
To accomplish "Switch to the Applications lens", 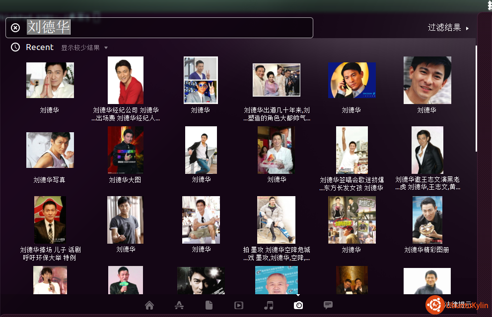I will pyautogui.click(x=179, y=305).
